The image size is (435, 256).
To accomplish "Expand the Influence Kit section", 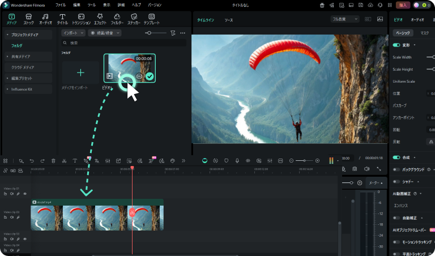I will pyautogui.click(x=7, y=89).
